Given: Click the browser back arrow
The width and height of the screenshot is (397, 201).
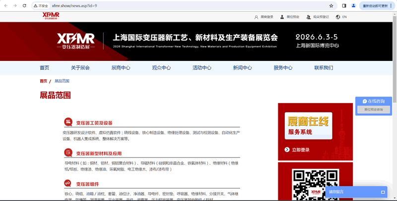Looking at the screenshot, I should (x=5, y=5).
